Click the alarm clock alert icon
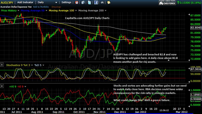Image resolution: width=202 pixels, height=114 pixels. (x=77, y=2)
